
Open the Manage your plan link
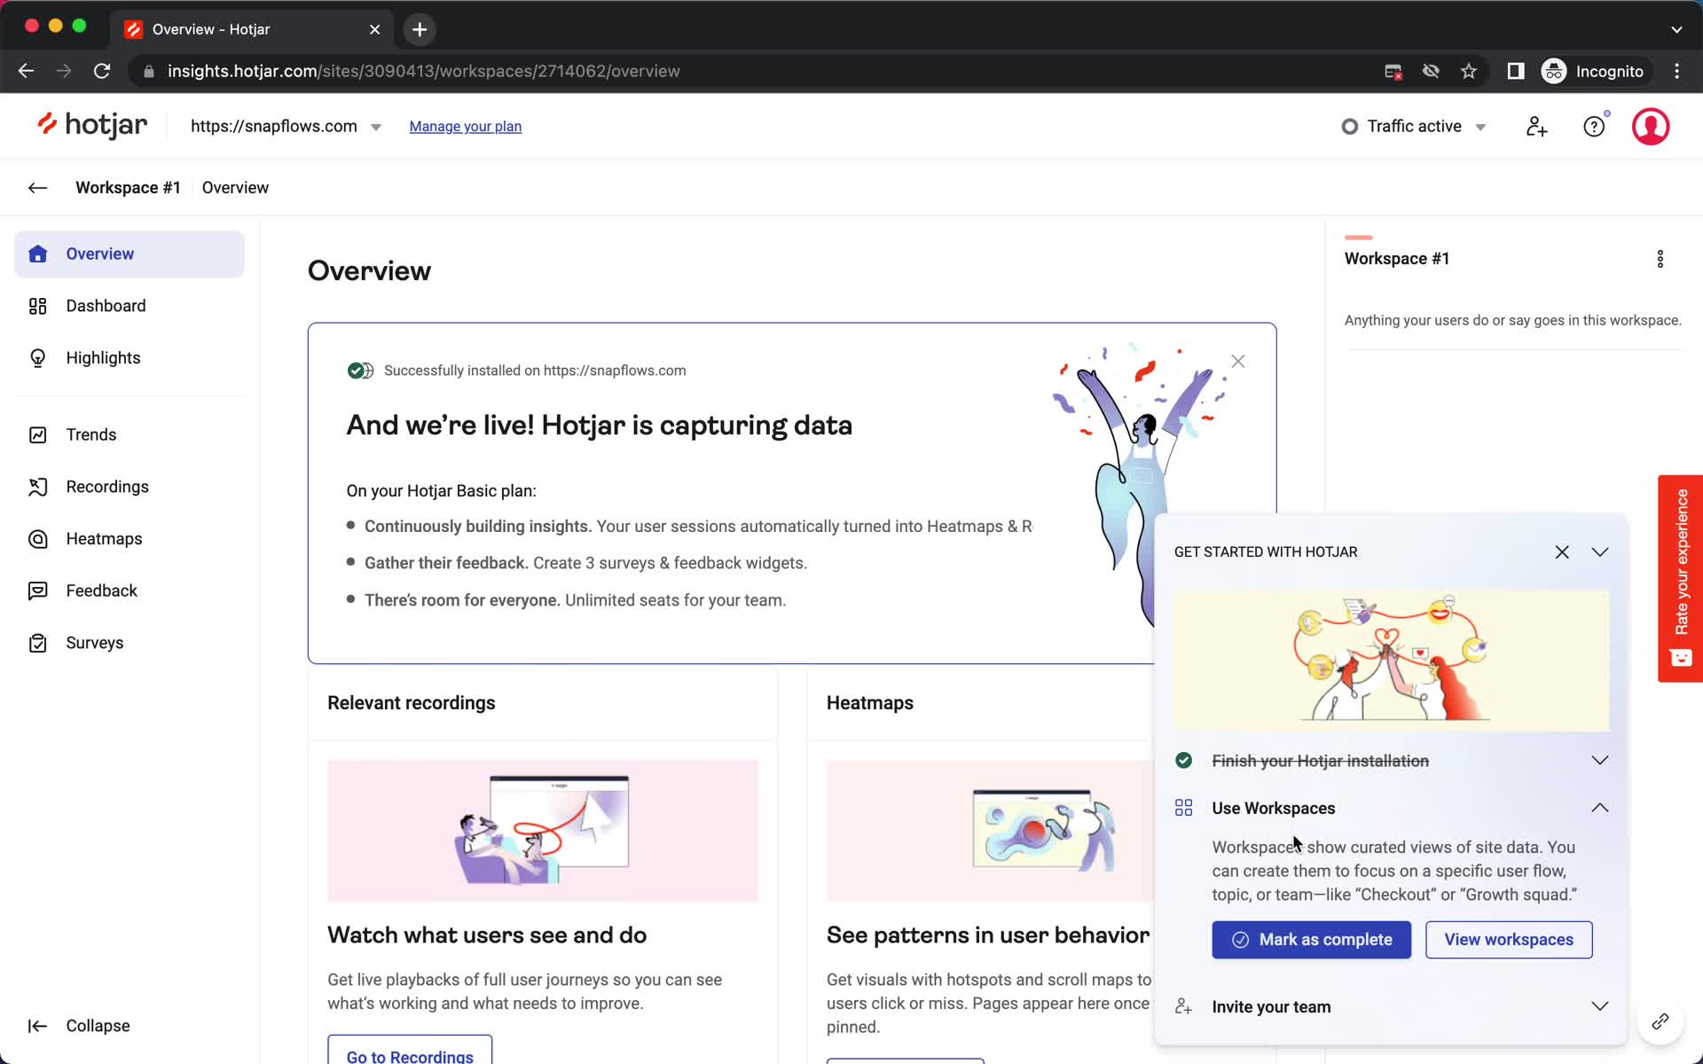coord(466,126)
